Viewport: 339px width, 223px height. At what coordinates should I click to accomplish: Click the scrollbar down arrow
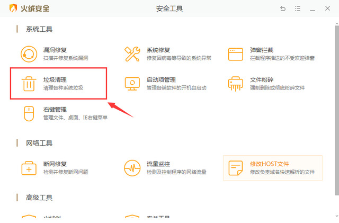337,216
